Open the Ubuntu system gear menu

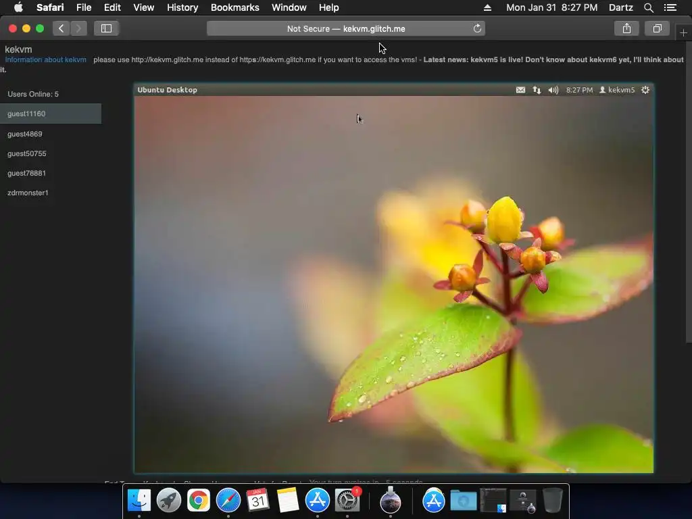pos(645,90)
